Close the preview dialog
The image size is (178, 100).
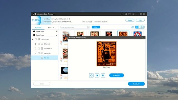coord(143,37)
